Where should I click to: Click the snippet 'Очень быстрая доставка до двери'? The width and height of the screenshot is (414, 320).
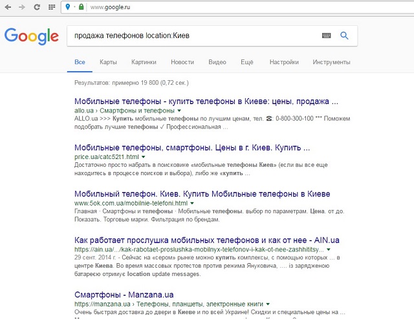pos(210,312)
